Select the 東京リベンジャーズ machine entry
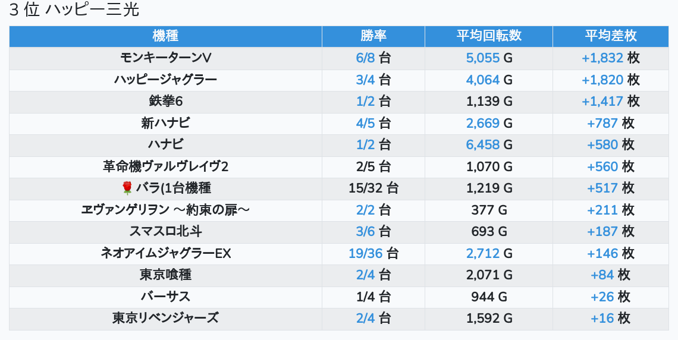The width and height of the screenshot is (678, 340). [165, 318]
